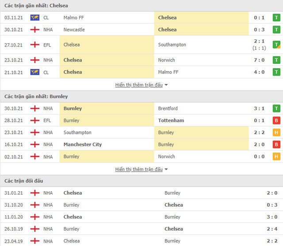Image resolution: width=283 pixels, height=246 pixels.
Task: Click green T badge for Chelsea vs Norwich 7:0
Action: [x=277, y=60]
